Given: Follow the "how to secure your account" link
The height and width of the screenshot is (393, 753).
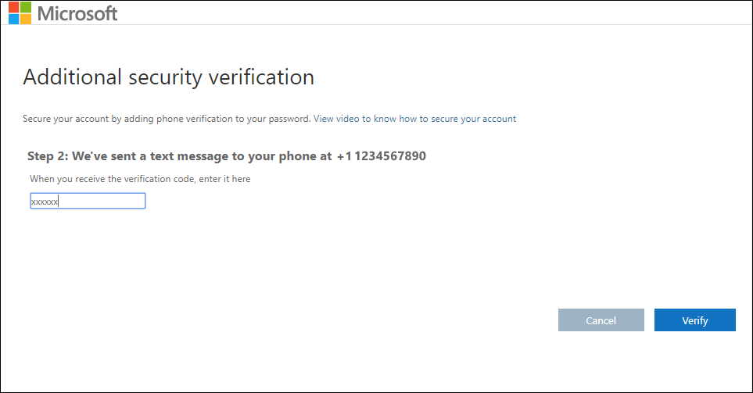Looking at the screenshot, I should click(x=457, y=119).
